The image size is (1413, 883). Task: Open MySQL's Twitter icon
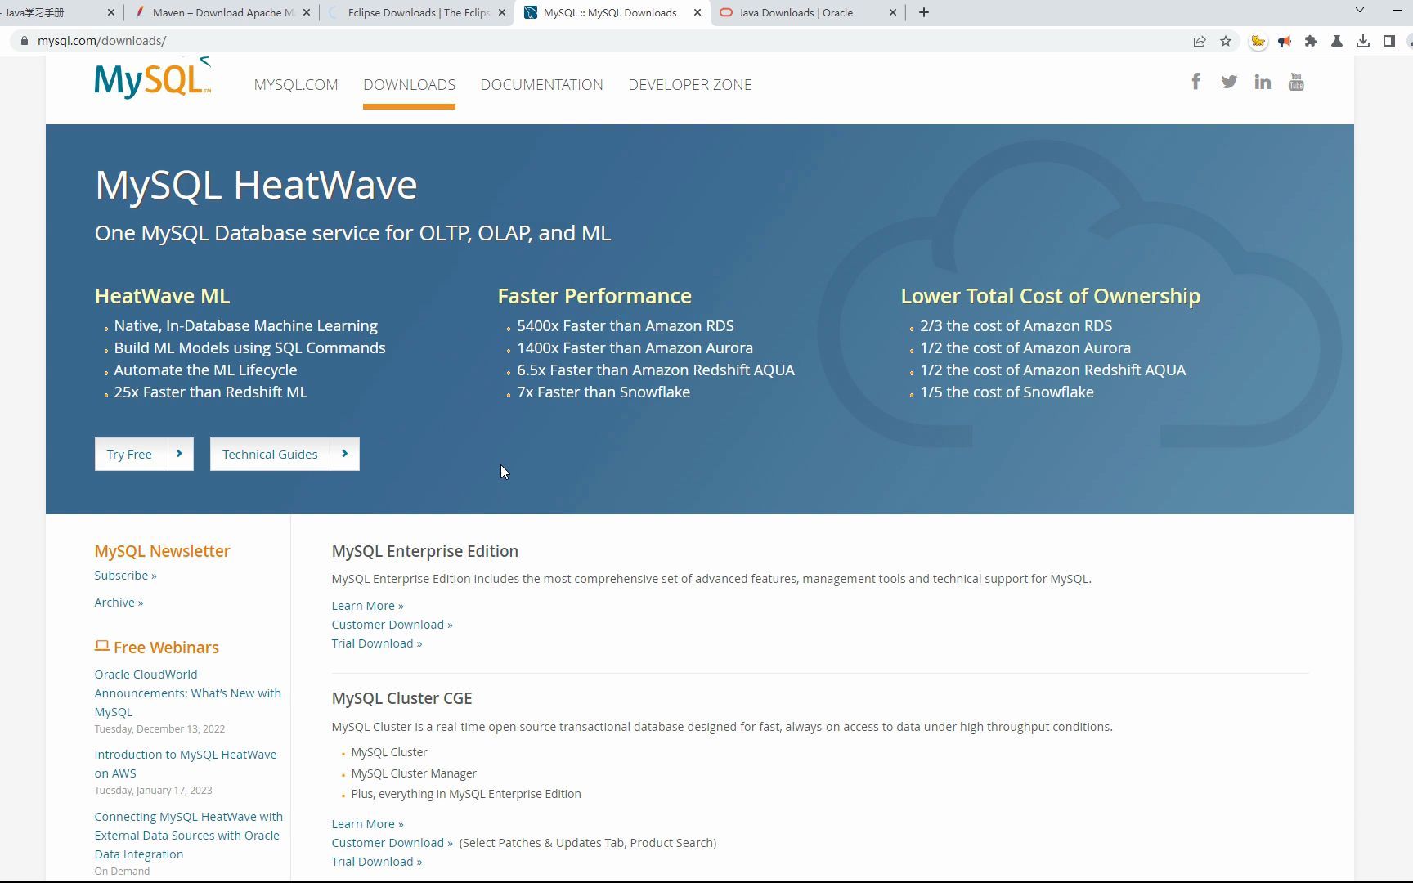[x=1229, y=81]
